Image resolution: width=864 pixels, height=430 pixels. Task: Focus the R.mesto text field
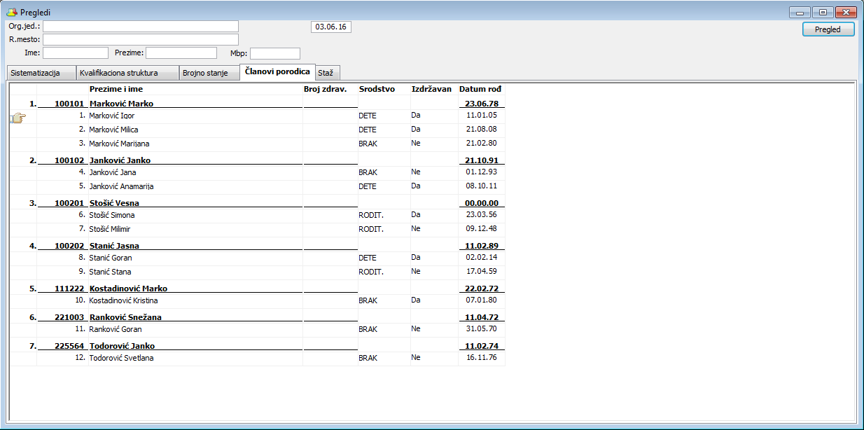coord(141,40)
